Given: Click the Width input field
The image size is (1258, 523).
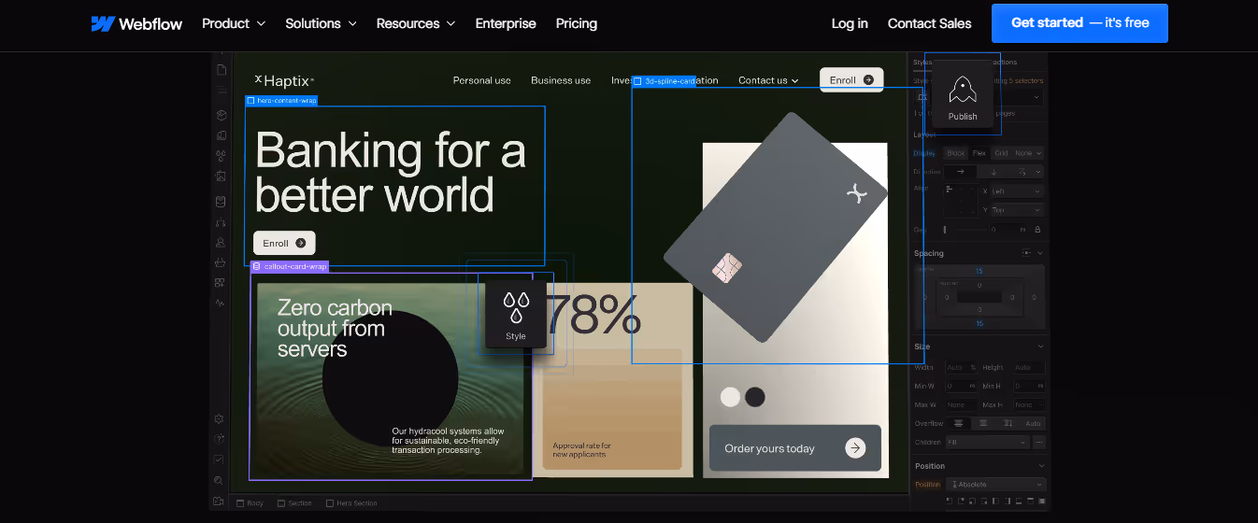Looking at the screenshot, I should [963, 367].
